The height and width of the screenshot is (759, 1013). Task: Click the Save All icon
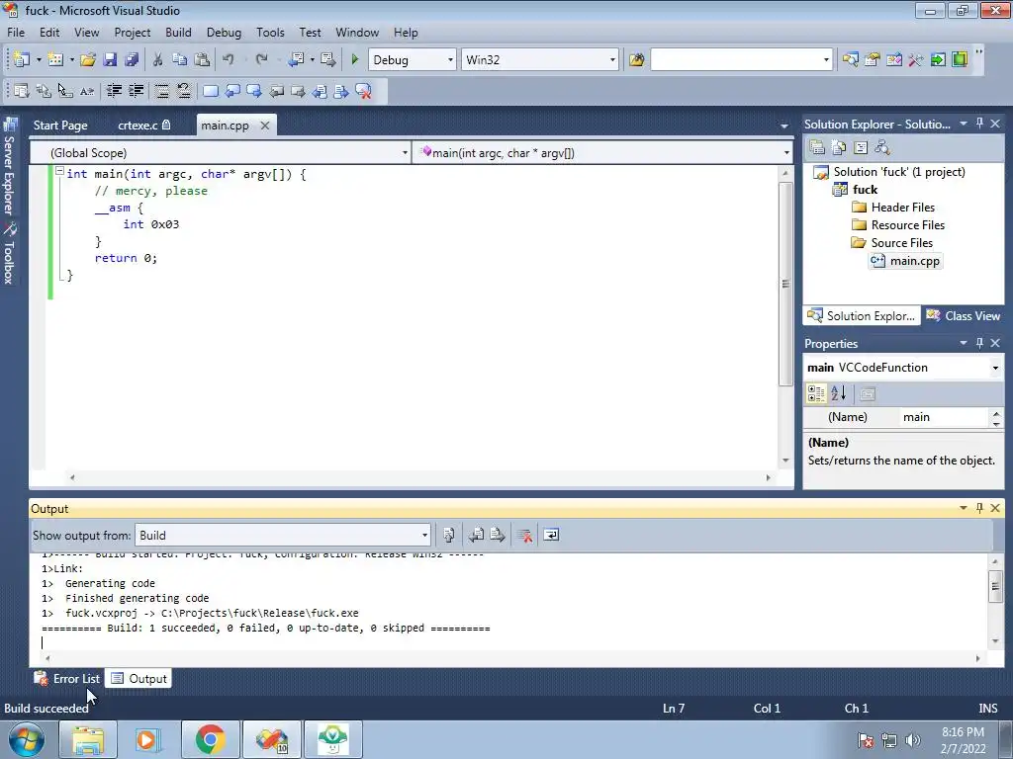pos(132,60)
